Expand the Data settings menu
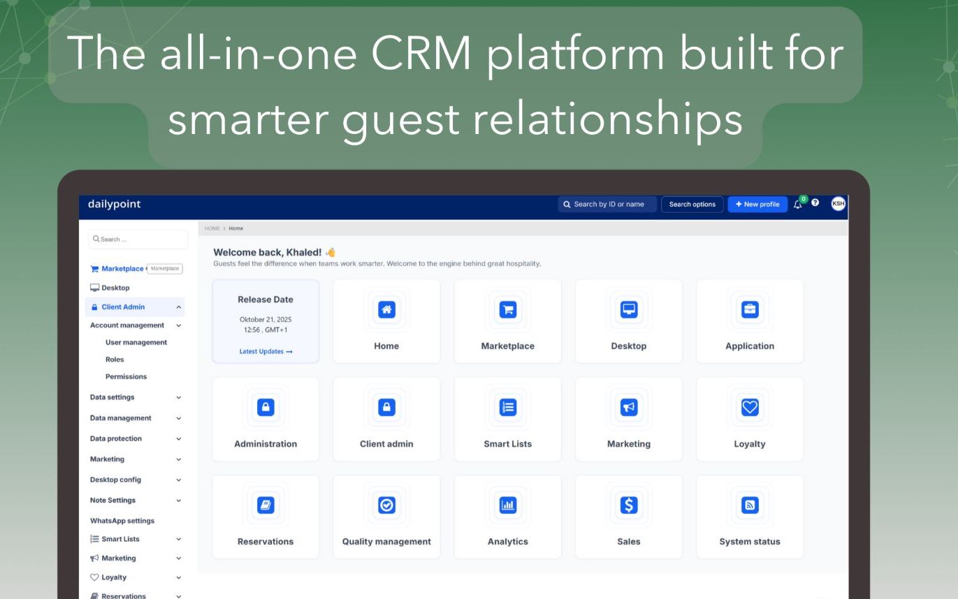Image resolution: width=958 pixels, height=599 pixels. click(x=178, y=397)
